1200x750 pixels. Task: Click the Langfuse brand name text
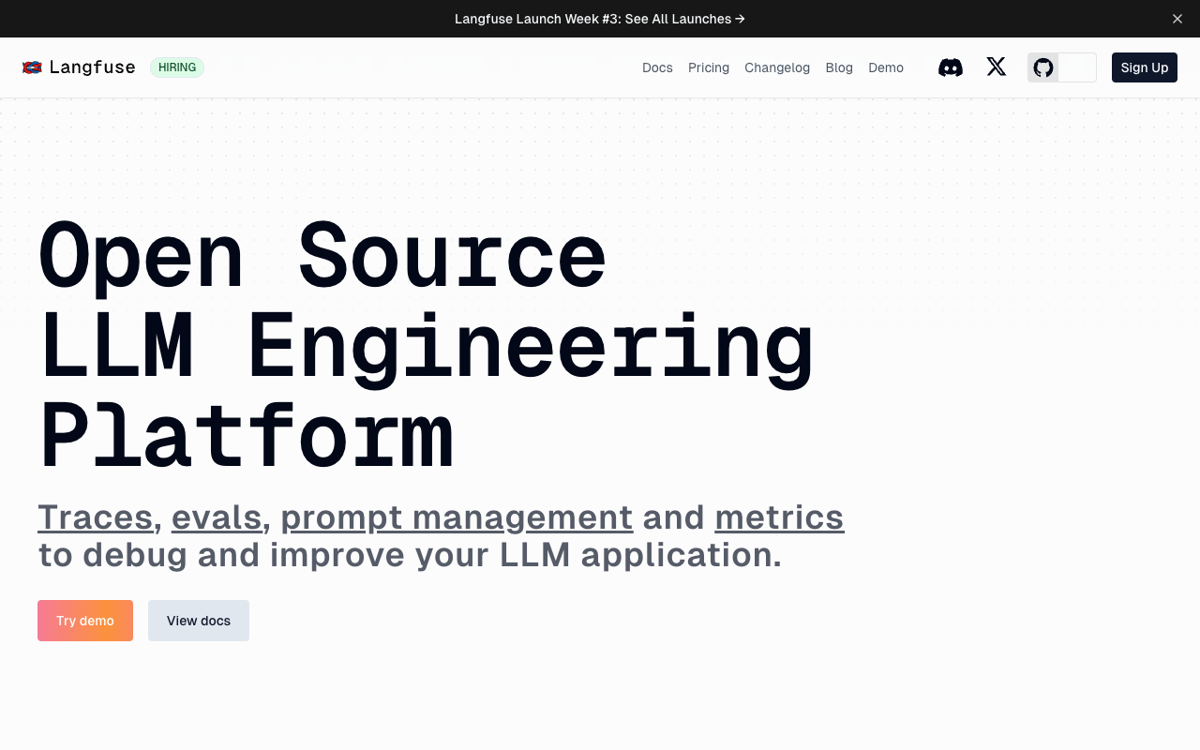(92, 67)
